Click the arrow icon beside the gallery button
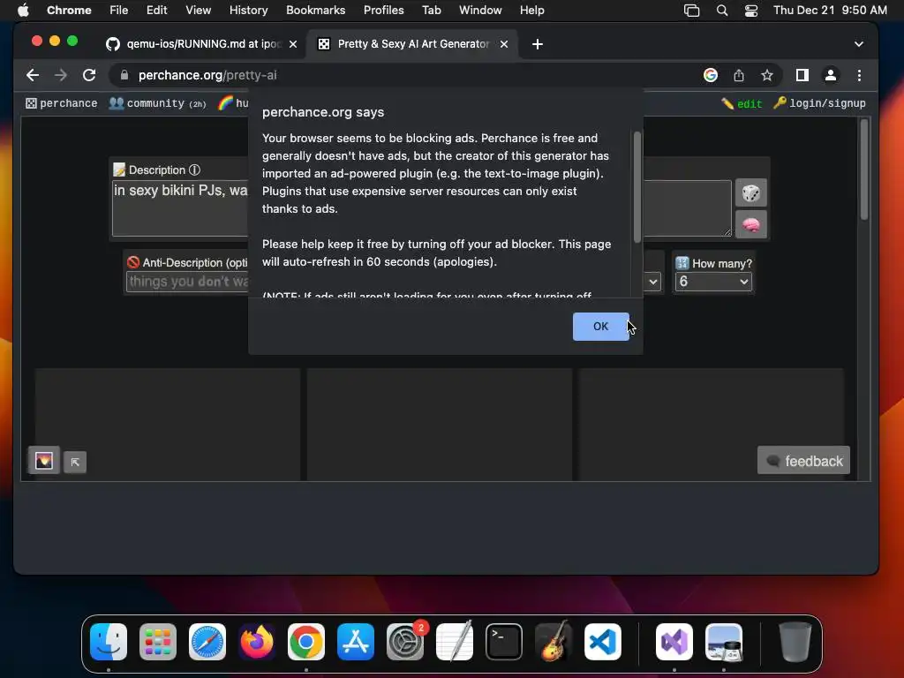This screenshot has height=678, width=904. click(x=75, y=462)
